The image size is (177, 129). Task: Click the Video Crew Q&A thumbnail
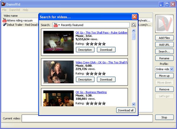pyautogui.click(x=58, y=72)
